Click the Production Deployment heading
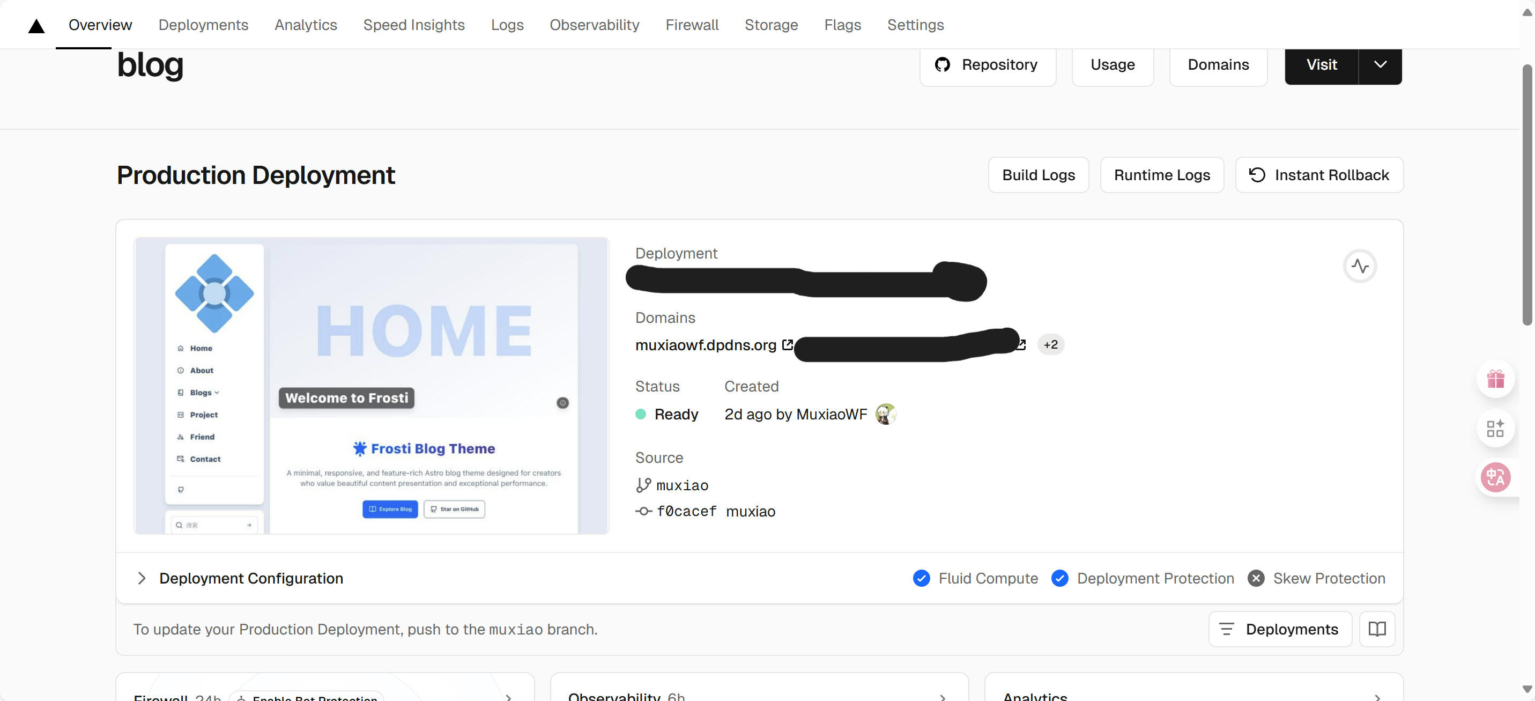 coord(256,175)
